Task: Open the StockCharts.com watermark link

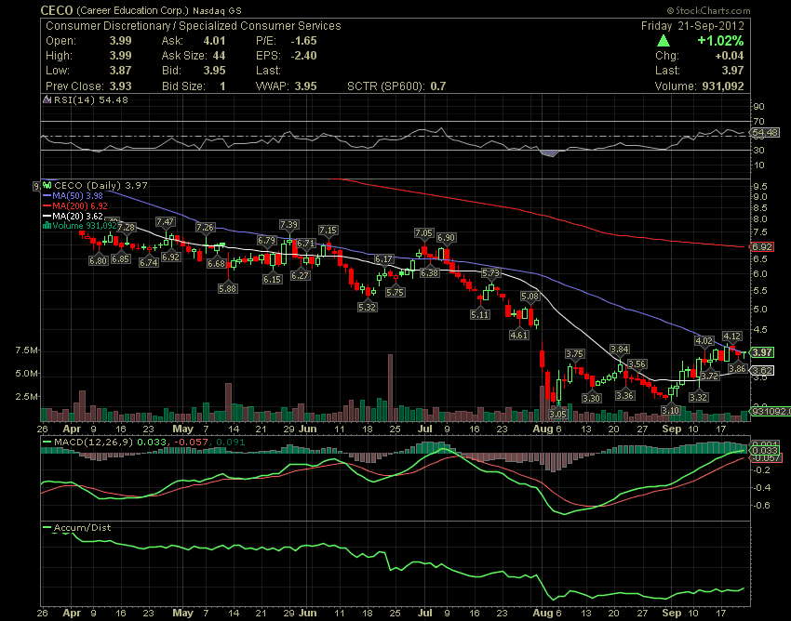Action: click(x=713, y=10)
